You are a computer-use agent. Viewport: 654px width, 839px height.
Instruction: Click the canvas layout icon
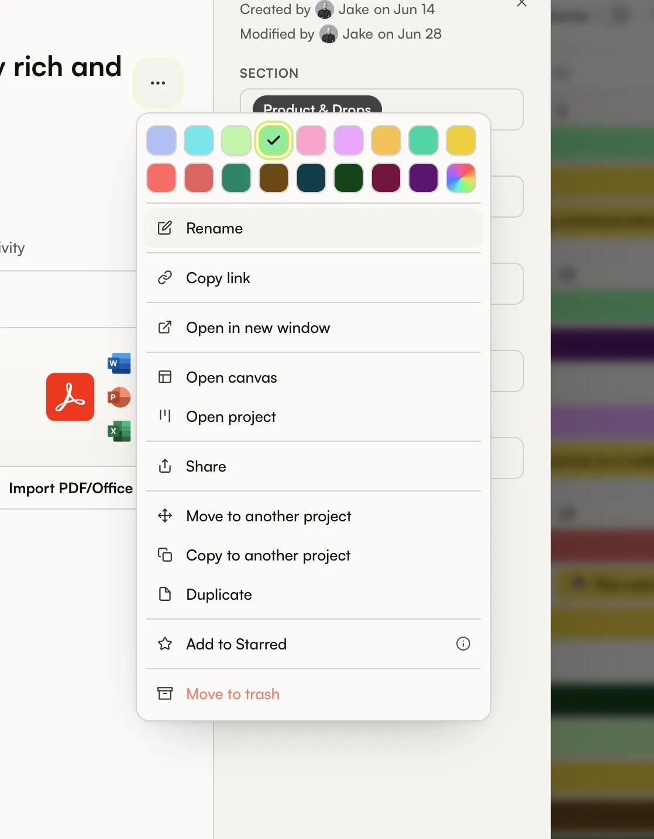pos(165,377)
